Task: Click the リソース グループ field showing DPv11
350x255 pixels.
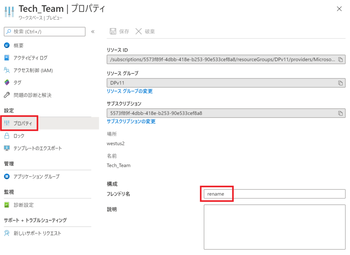Action: click(x=226, y=83)
